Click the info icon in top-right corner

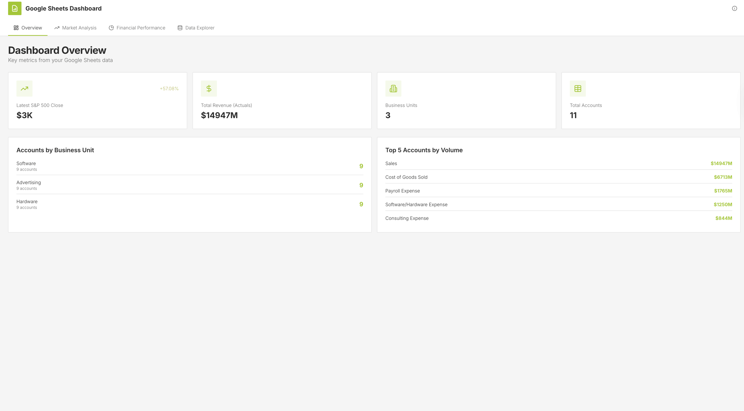point(734,8)
